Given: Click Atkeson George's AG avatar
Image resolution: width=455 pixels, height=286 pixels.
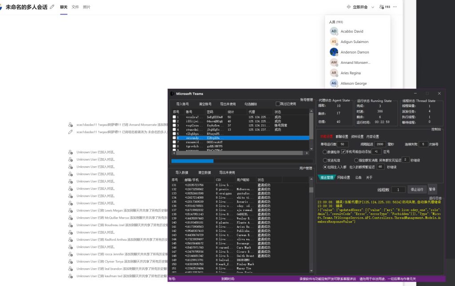Looking at the screenshot, I should click(x=334, y=83).
